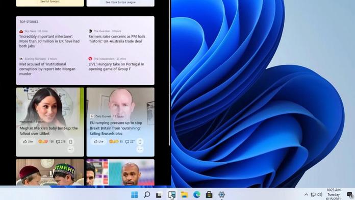View reactions on the EU Brexit story

pyautogui.click(x=116, y=141)
